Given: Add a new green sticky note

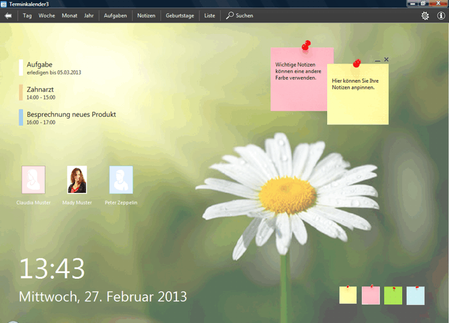Looking at the screenshot, I should point(393,295).
